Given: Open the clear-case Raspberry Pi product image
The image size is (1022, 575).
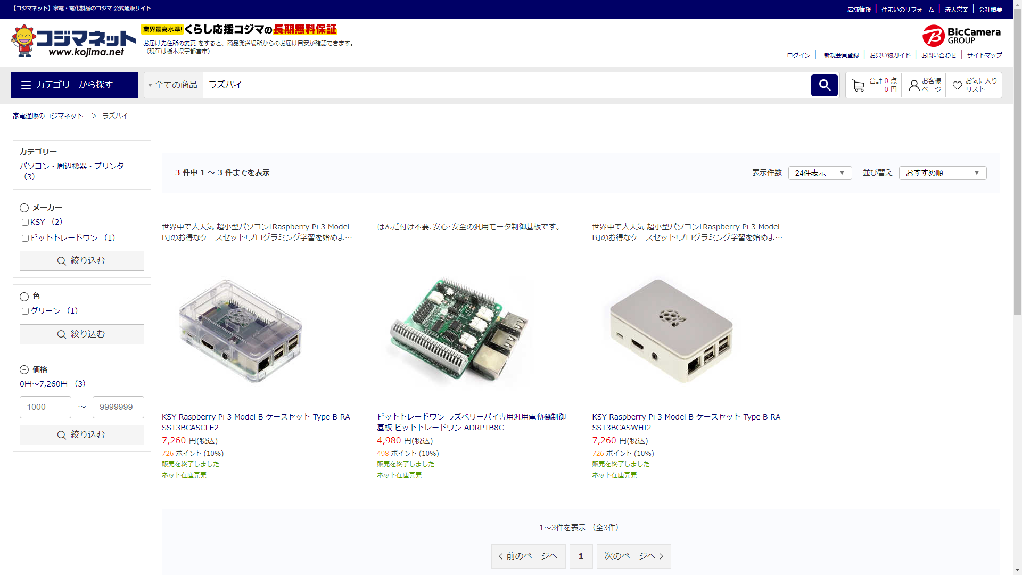Looking at the screenshot, I should pyautogui.click(x=241, y=330).
